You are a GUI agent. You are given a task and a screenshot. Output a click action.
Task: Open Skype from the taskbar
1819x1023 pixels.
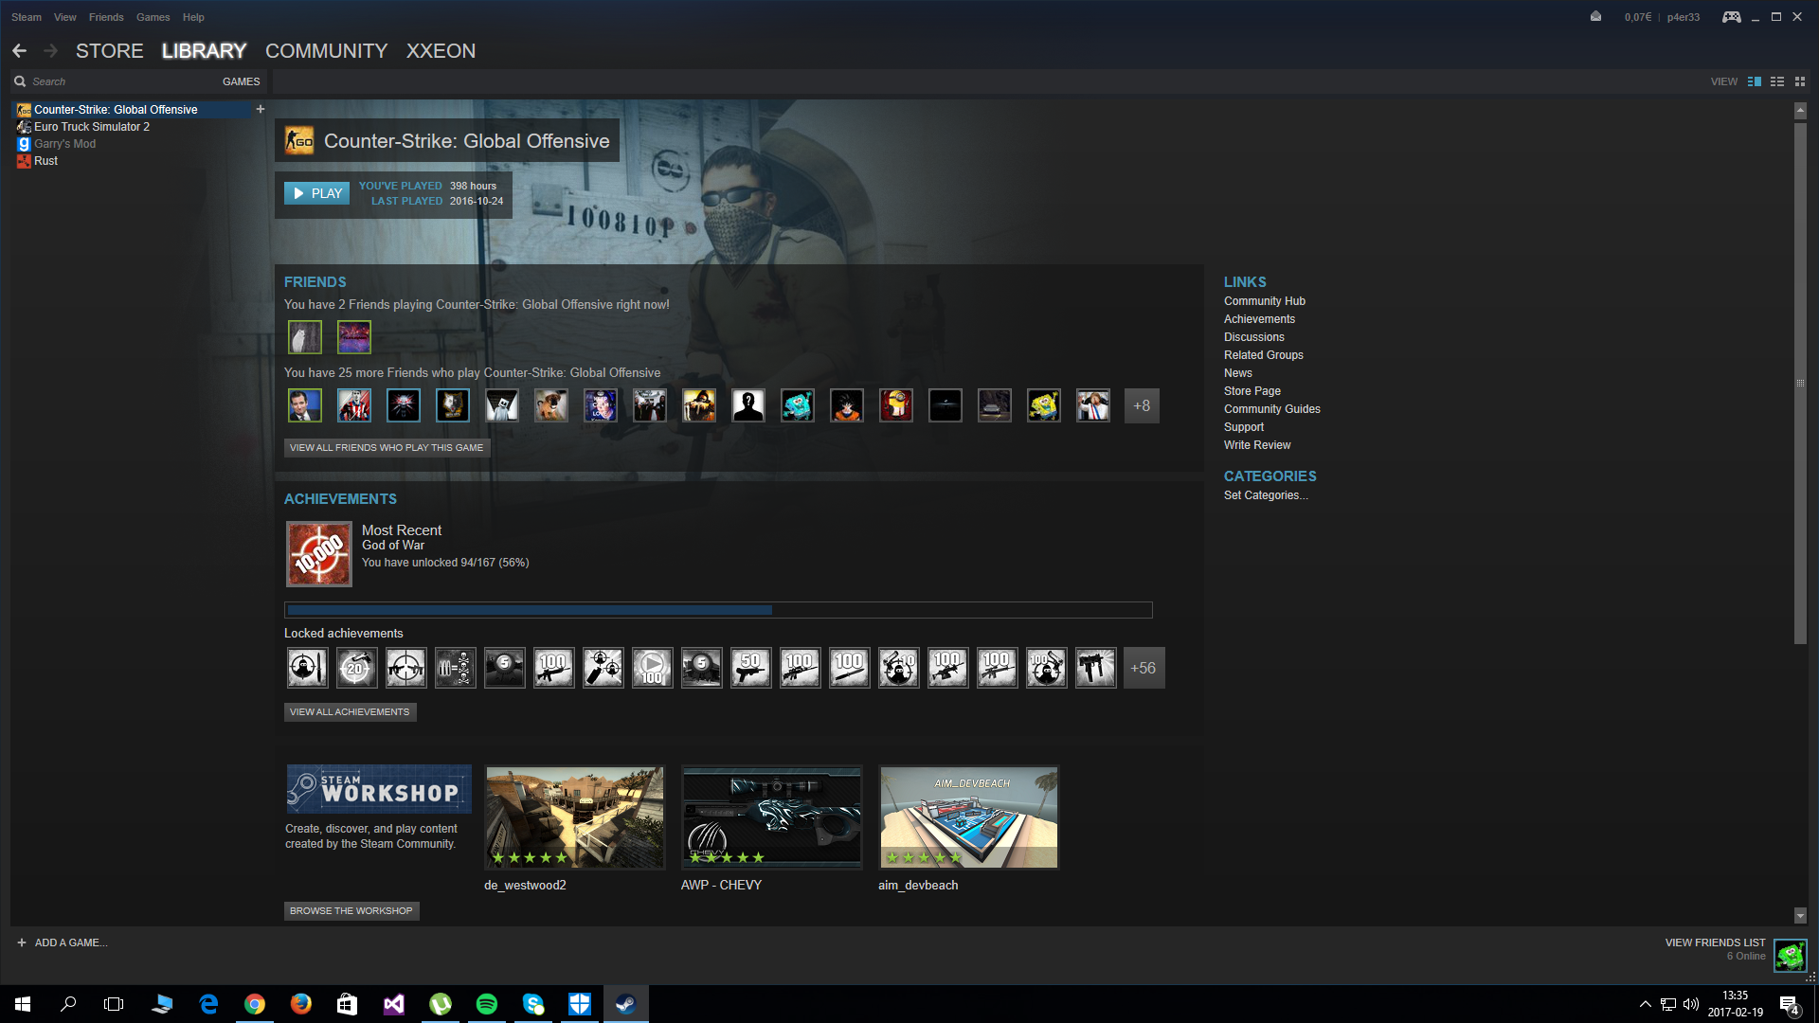[x=533, y=1004]
